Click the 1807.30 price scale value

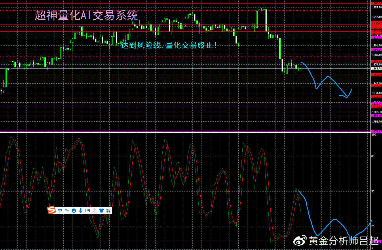click(377, 112)
